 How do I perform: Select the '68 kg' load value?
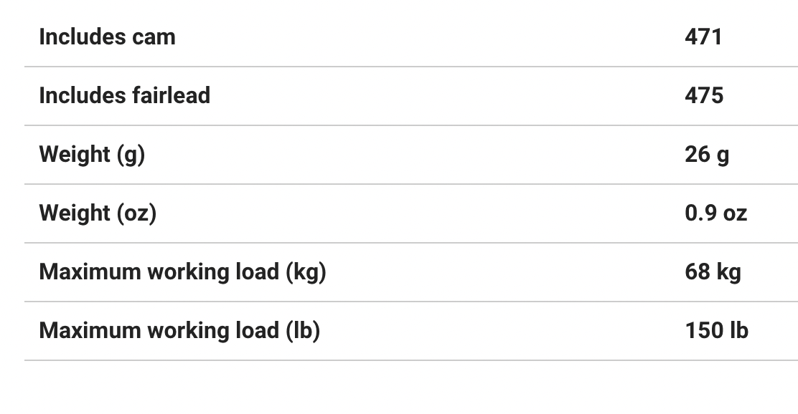[x=713, y=271]
